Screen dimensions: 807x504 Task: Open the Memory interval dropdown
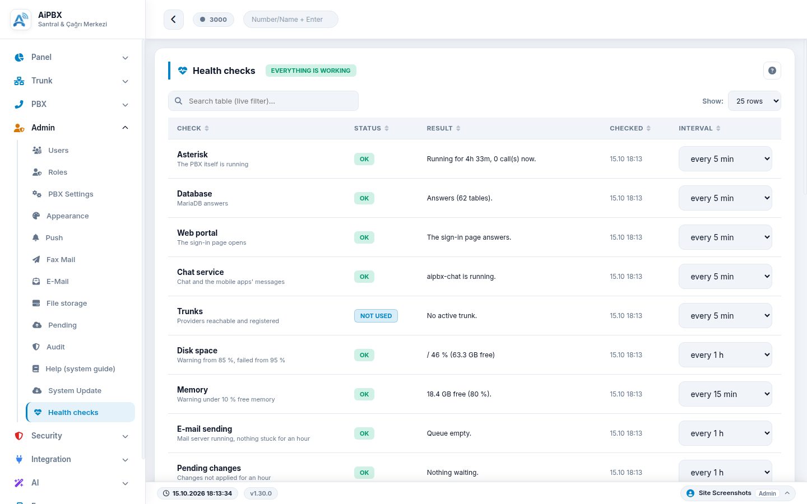coord(725,394)
